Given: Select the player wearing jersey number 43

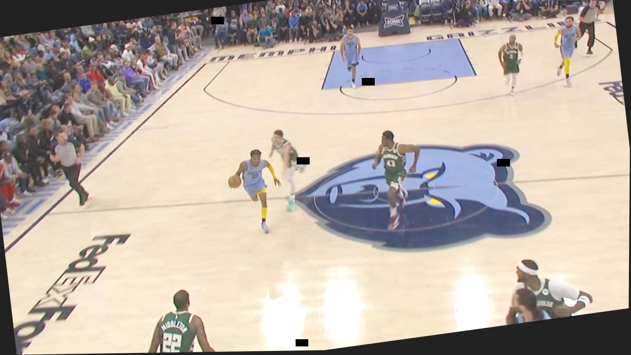Looking at the screenshot, I should click(x=393, y=172).
